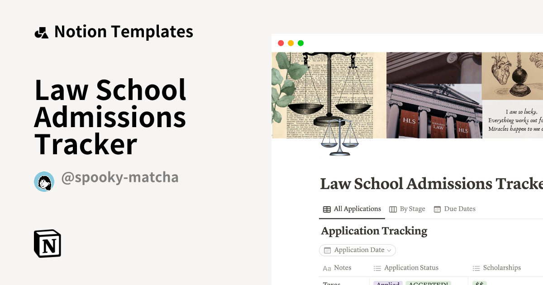Click the @spooky-matcha creator link

[120, 177]
